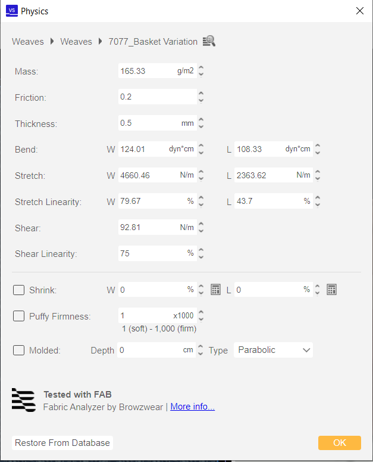The image size is (373, 462).
Task: Open the Parabolic Type dropdown
Action: click(x=273, y=350)
